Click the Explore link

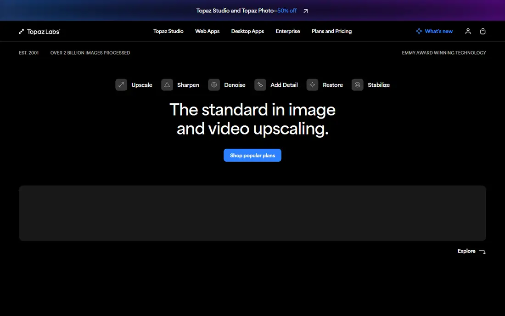tap(466, 251)
